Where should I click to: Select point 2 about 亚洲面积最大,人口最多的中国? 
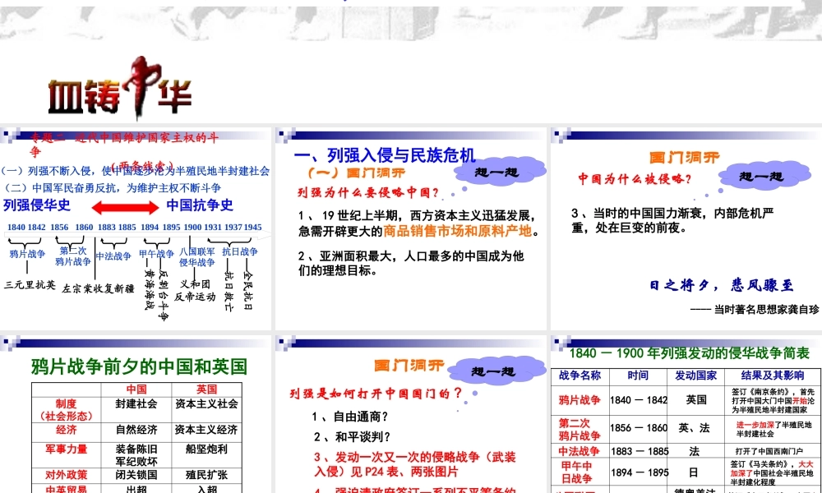(411, 263)
